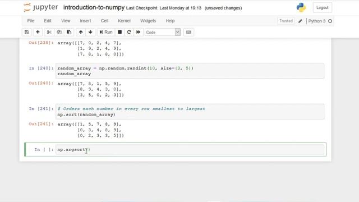Interrupt the kernel with the stop button
Image resolution: width=359 pixels, height=202 pixels.
(119, 32)
